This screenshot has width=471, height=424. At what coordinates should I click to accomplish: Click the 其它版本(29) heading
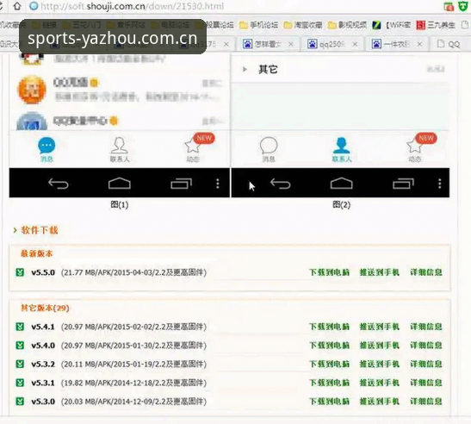tap(45, 308)
